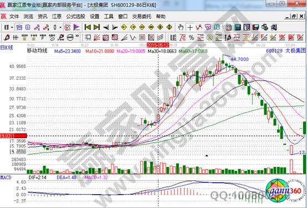
Task: Jump to last bar with the skip-end arrow
Action: coord(96,27)
